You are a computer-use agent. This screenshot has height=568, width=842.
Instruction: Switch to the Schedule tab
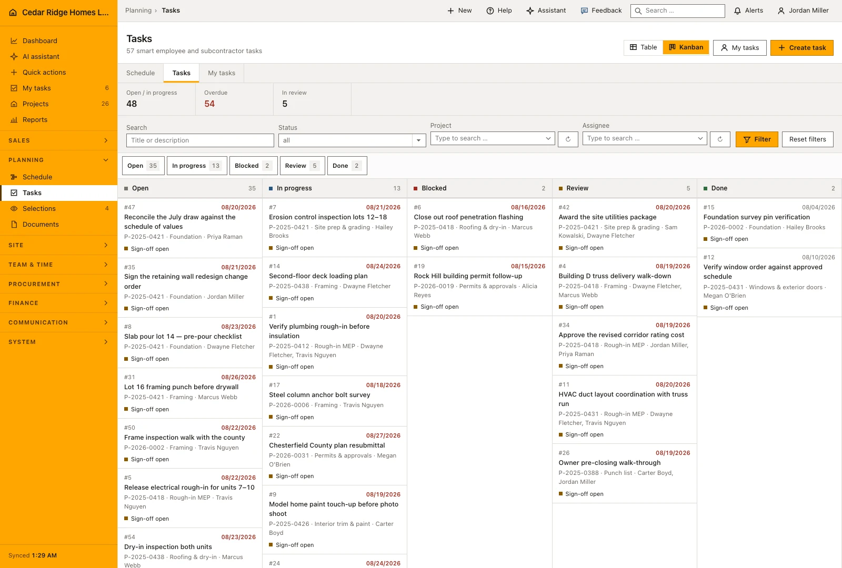click(x=141, y=73)
